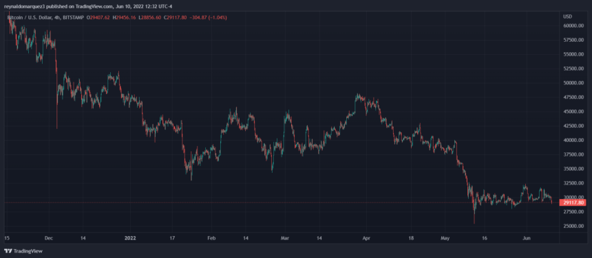Image resolution: width=592 pixels, height=258 pixels.
Task: Click the 50000.00 price axis label
Action: [x=573, y=83]
